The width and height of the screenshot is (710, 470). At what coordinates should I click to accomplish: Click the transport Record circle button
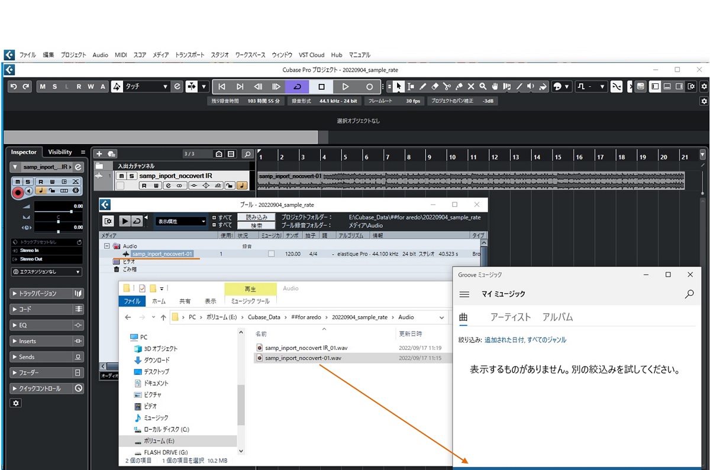(370, 87)
